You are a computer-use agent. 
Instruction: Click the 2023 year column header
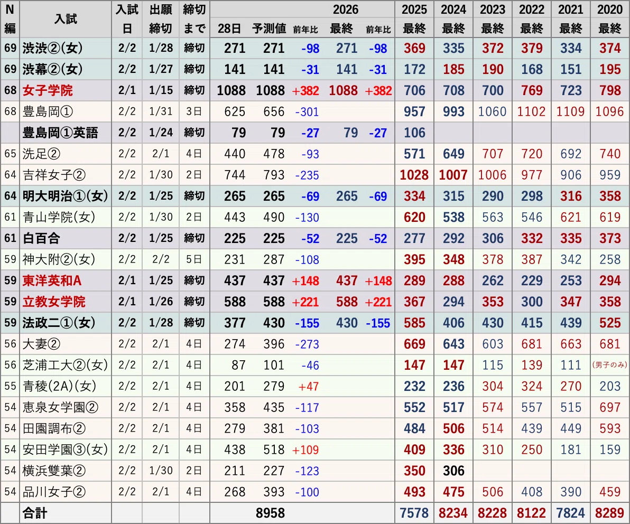493,9
